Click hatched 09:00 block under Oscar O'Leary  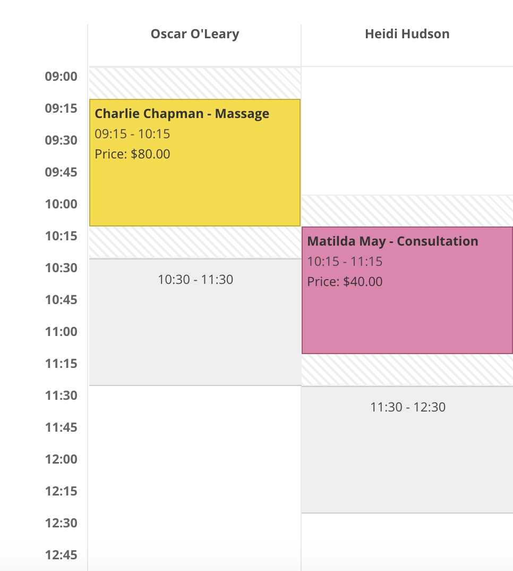(195, 83)
